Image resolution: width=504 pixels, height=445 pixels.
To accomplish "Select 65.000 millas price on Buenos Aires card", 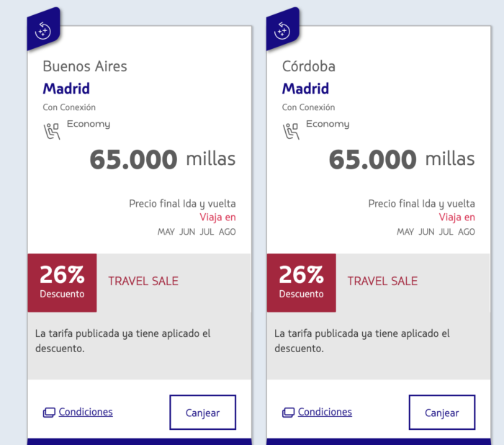I will (x=163, y=159).
